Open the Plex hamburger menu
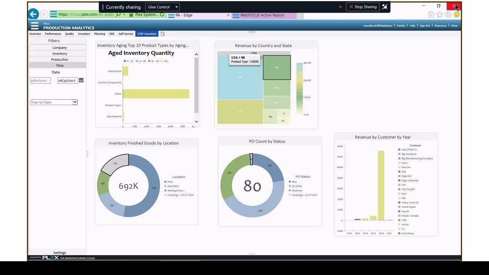Viewport: 489px width, 275px height. (x=35, y=26)
